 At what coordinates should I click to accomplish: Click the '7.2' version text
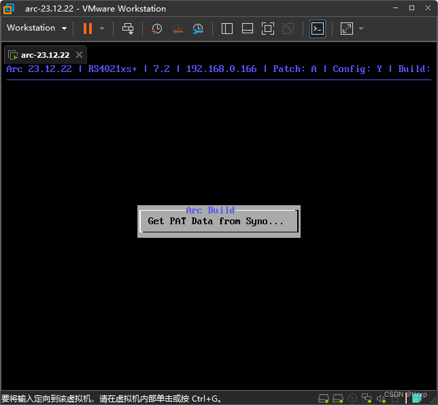point(161,69)
